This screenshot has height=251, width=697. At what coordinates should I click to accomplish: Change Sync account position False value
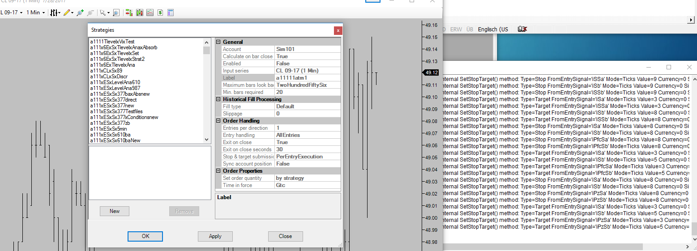pos(308,164)
